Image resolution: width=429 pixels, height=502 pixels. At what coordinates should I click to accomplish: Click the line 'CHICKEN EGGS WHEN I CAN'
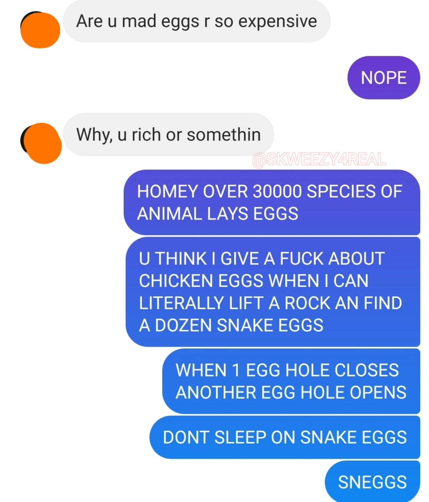point(254,281)
